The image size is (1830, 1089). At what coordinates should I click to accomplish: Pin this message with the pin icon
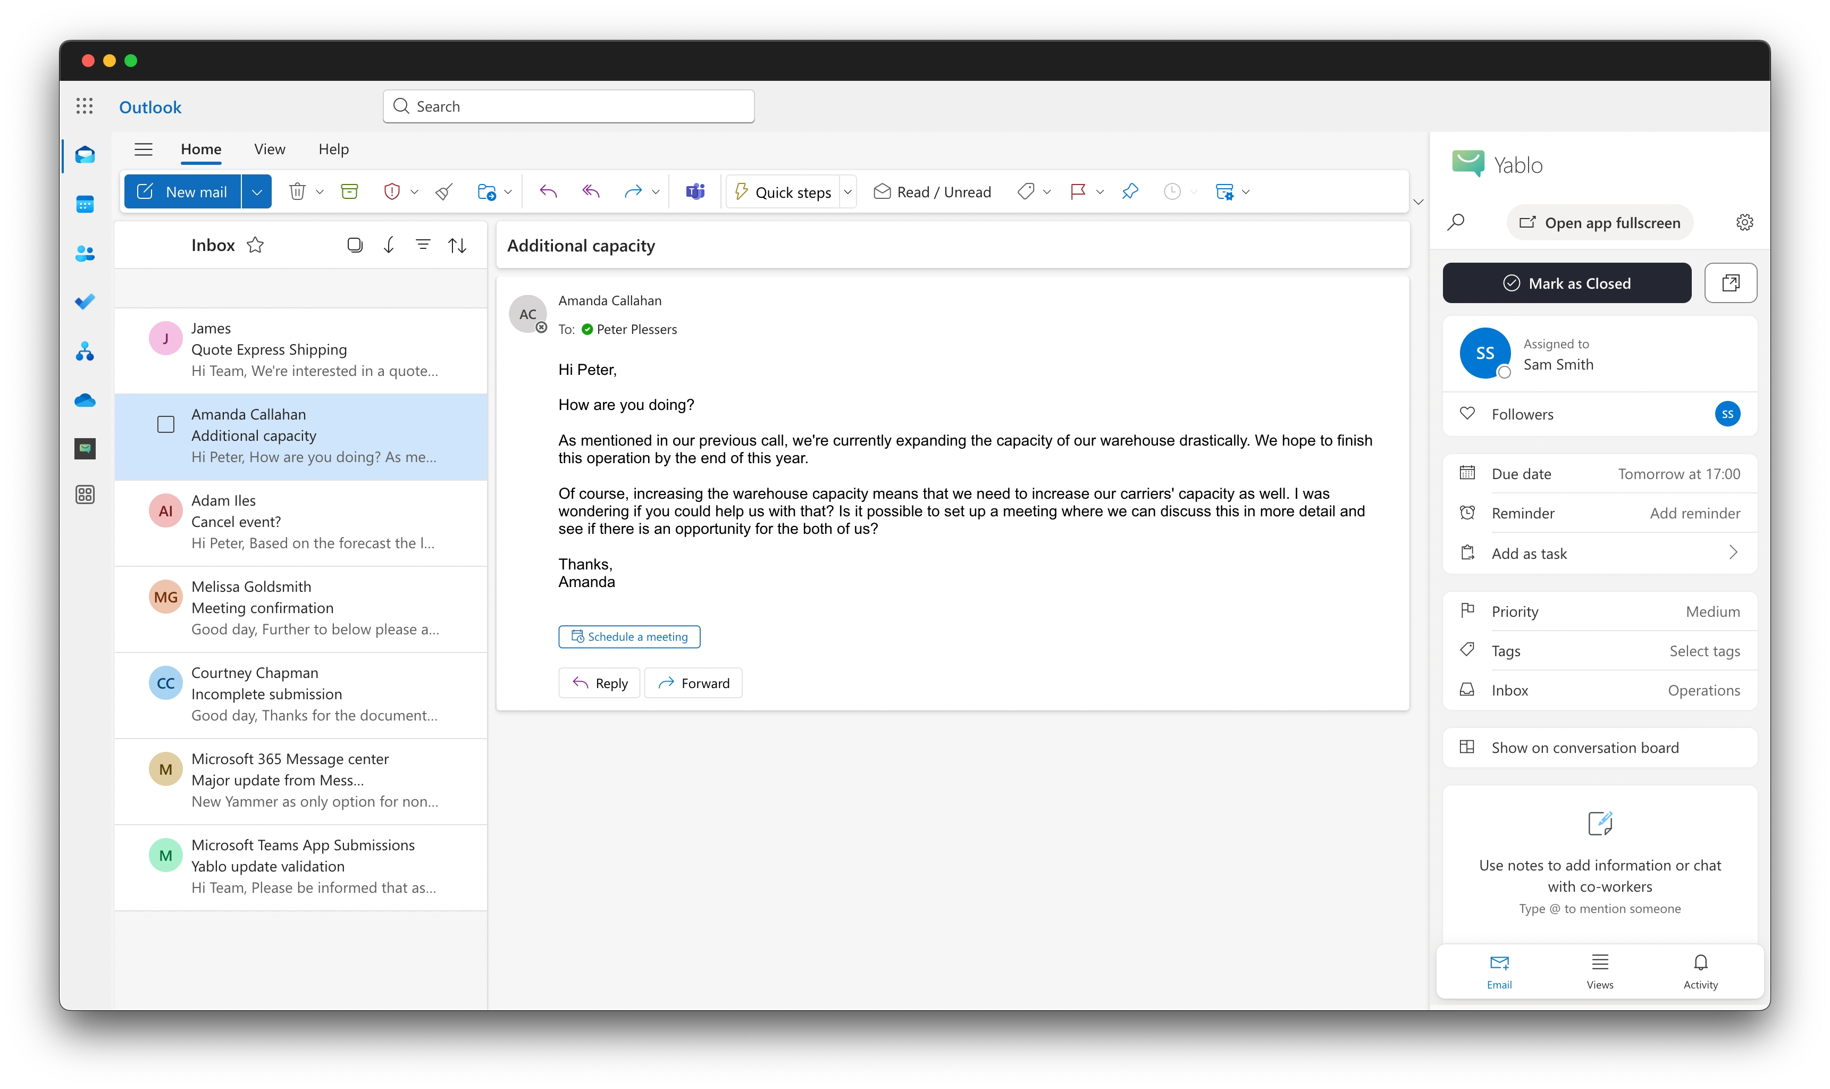[x=1130, y=191]
